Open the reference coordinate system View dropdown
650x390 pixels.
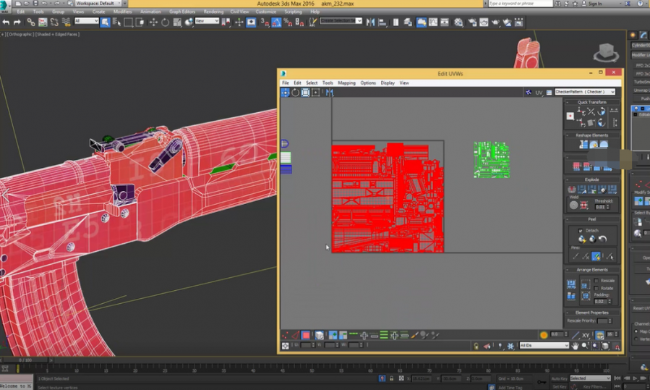[207, 21]
